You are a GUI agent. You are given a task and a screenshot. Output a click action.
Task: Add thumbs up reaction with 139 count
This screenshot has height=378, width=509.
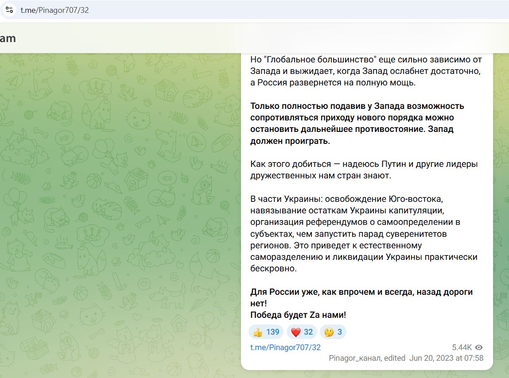click(266, 332)
